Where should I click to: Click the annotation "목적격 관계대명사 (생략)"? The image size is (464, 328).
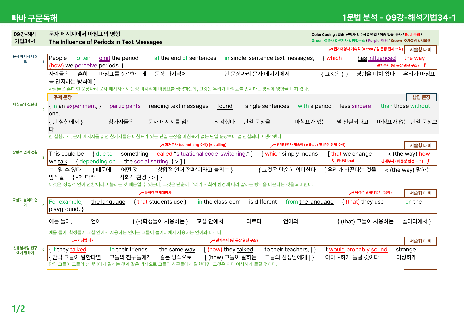(x=373, y=192)
